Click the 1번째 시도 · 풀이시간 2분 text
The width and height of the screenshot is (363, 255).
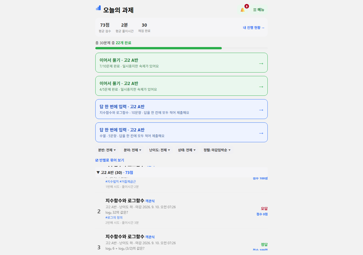pos(122,187)
